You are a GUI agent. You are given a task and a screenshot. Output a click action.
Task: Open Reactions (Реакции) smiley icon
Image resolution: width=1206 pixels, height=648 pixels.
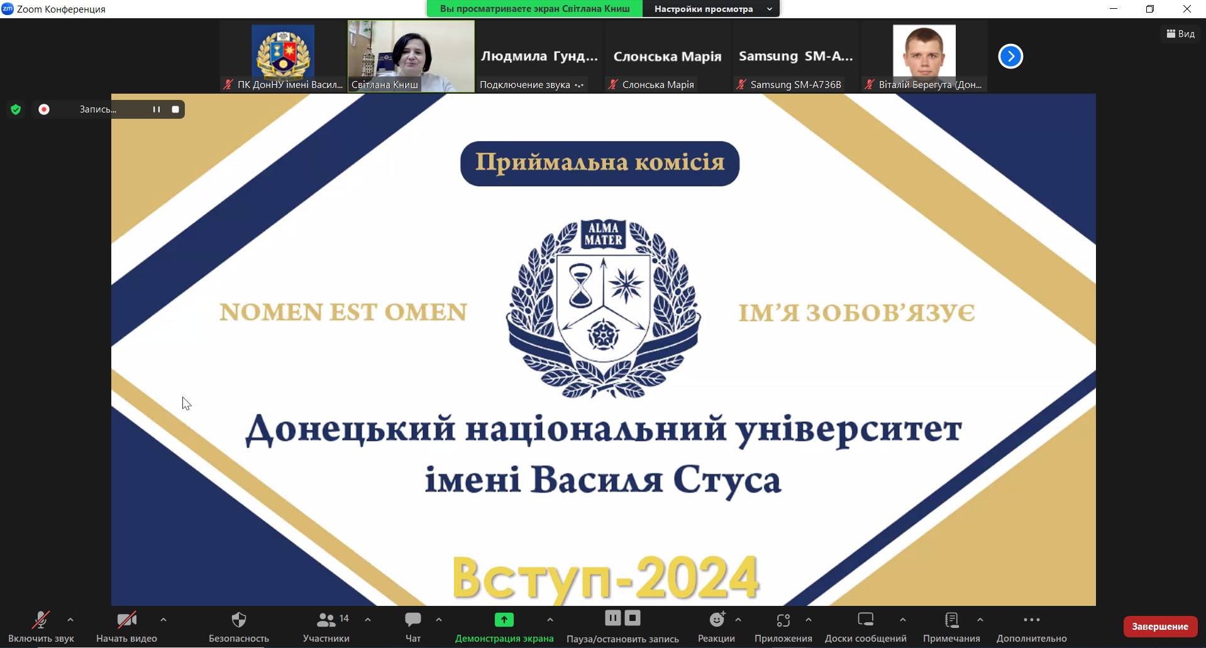coord(716,620)
